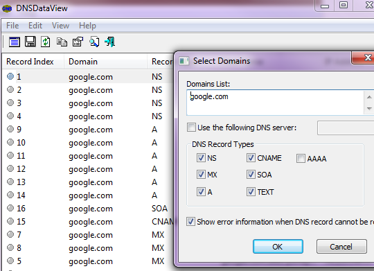Viewport: 374px width, 271px height.
Task: Click the Domains List text box
Action: 275,103
